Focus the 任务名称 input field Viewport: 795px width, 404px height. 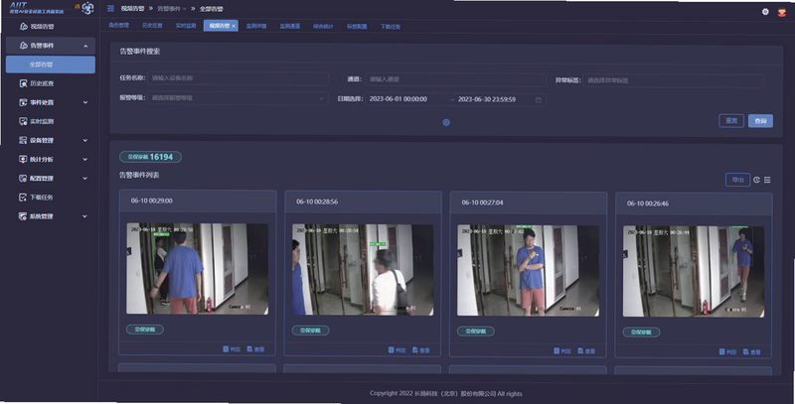point(238,78)
